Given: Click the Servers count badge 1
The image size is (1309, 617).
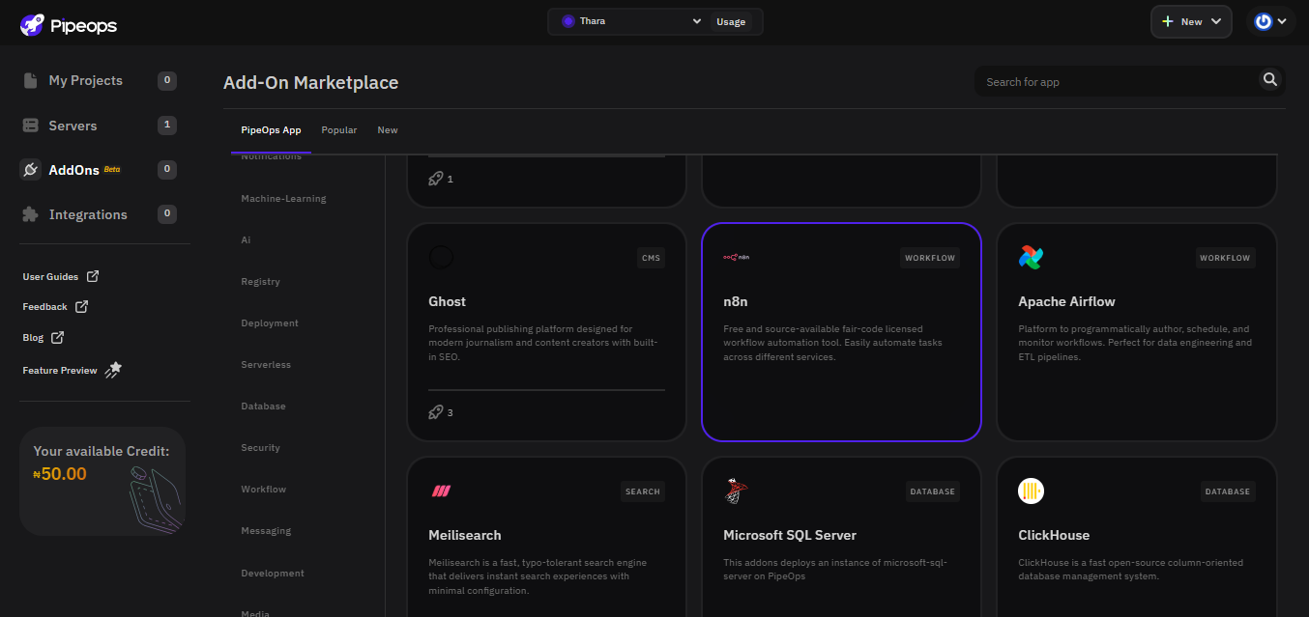Looking at the screenshot, I should pyautogui.click(x=167, y=125).
